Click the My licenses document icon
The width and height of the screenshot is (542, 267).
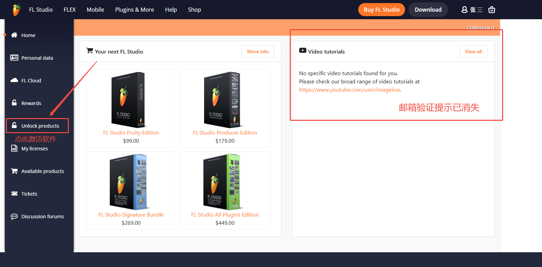(14, 148)
